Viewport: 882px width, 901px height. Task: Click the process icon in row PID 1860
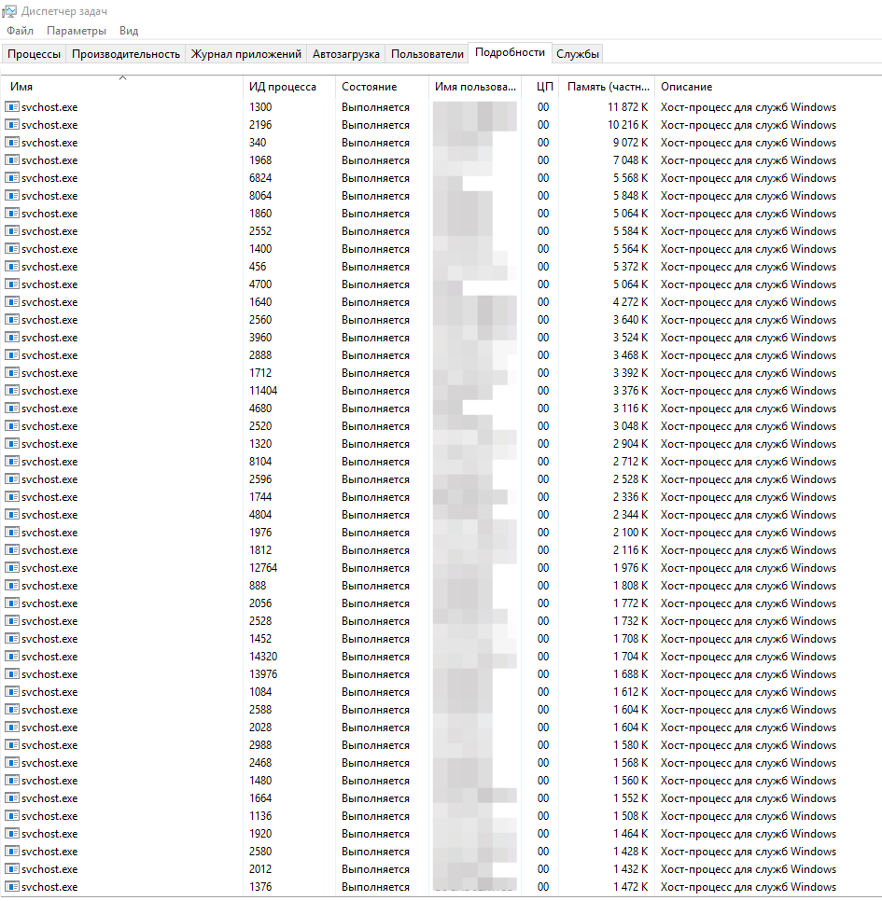click(12, 214)
